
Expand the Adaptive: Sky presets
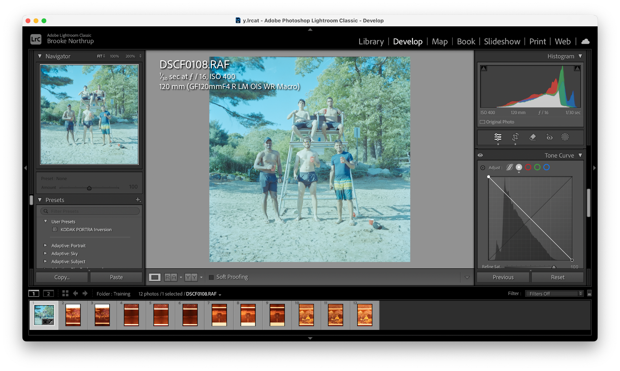point(45,254)
